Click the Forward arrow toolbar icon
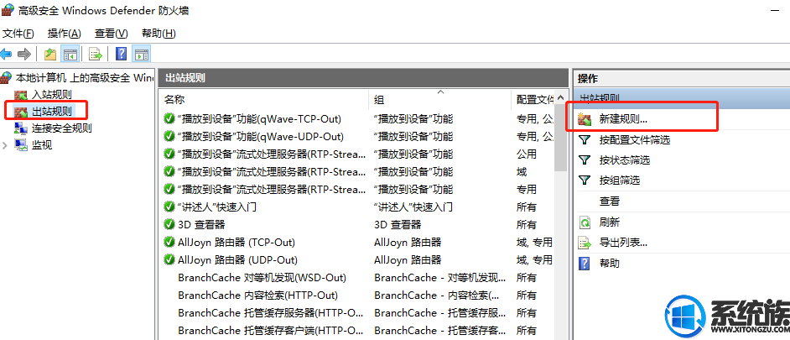Image resolution: width=790 pixels, height=340 pixels. pyautogui.click(x=24, y=54)
